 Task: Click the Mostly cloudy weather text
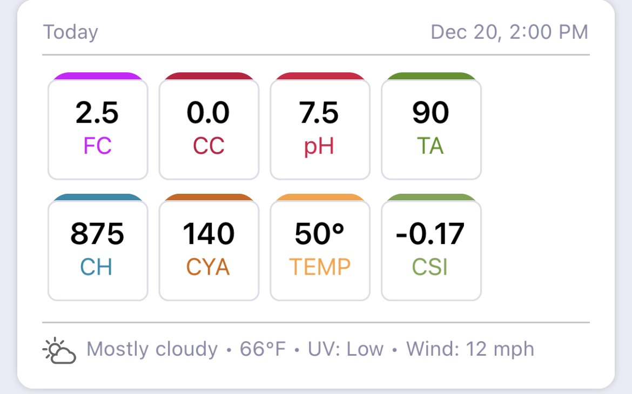152,349
